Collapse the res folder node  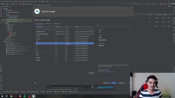tap(5, 23)
